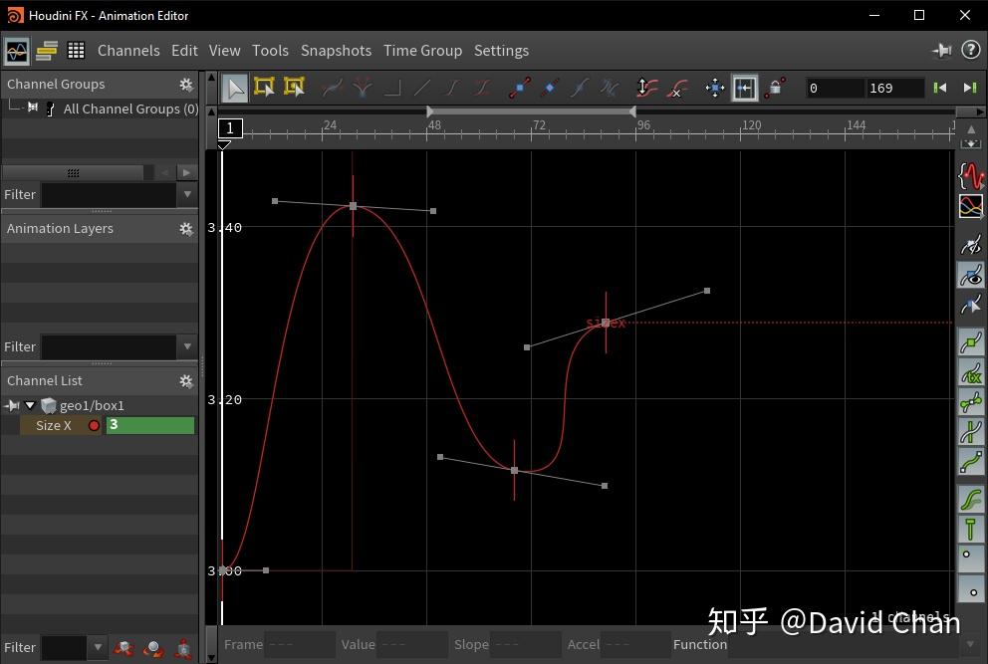Activate the box select keys tool
Image resolution: width=988 pixels, height=664 pixels.
click(264, 88)
